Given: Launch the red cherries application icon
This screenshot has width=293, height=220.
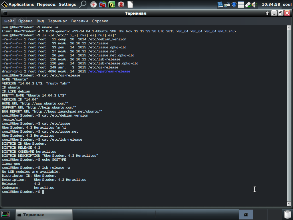Looking at the screenshot, I should pyautogui.click(x=103, y=5).
